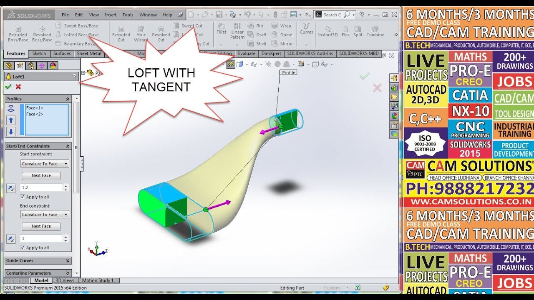Toggle first Apply to all checkbox
Image resolution: width=534 pixels, height=300 pixels.
(23, 197)
